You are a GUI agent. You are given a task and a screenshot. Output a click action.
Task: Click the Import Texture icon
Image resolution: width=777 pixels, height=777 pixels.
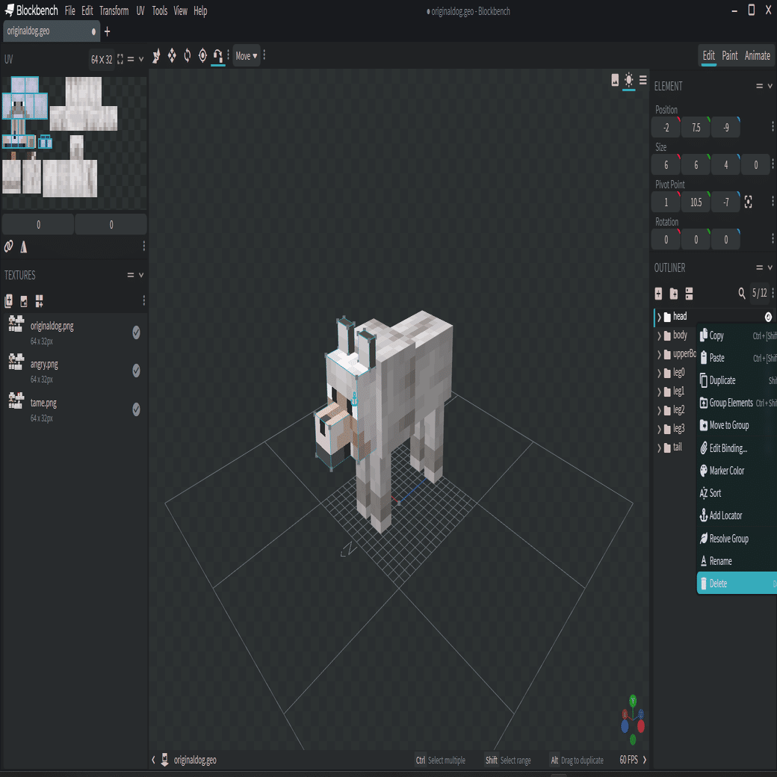click(x=8, y=301)
